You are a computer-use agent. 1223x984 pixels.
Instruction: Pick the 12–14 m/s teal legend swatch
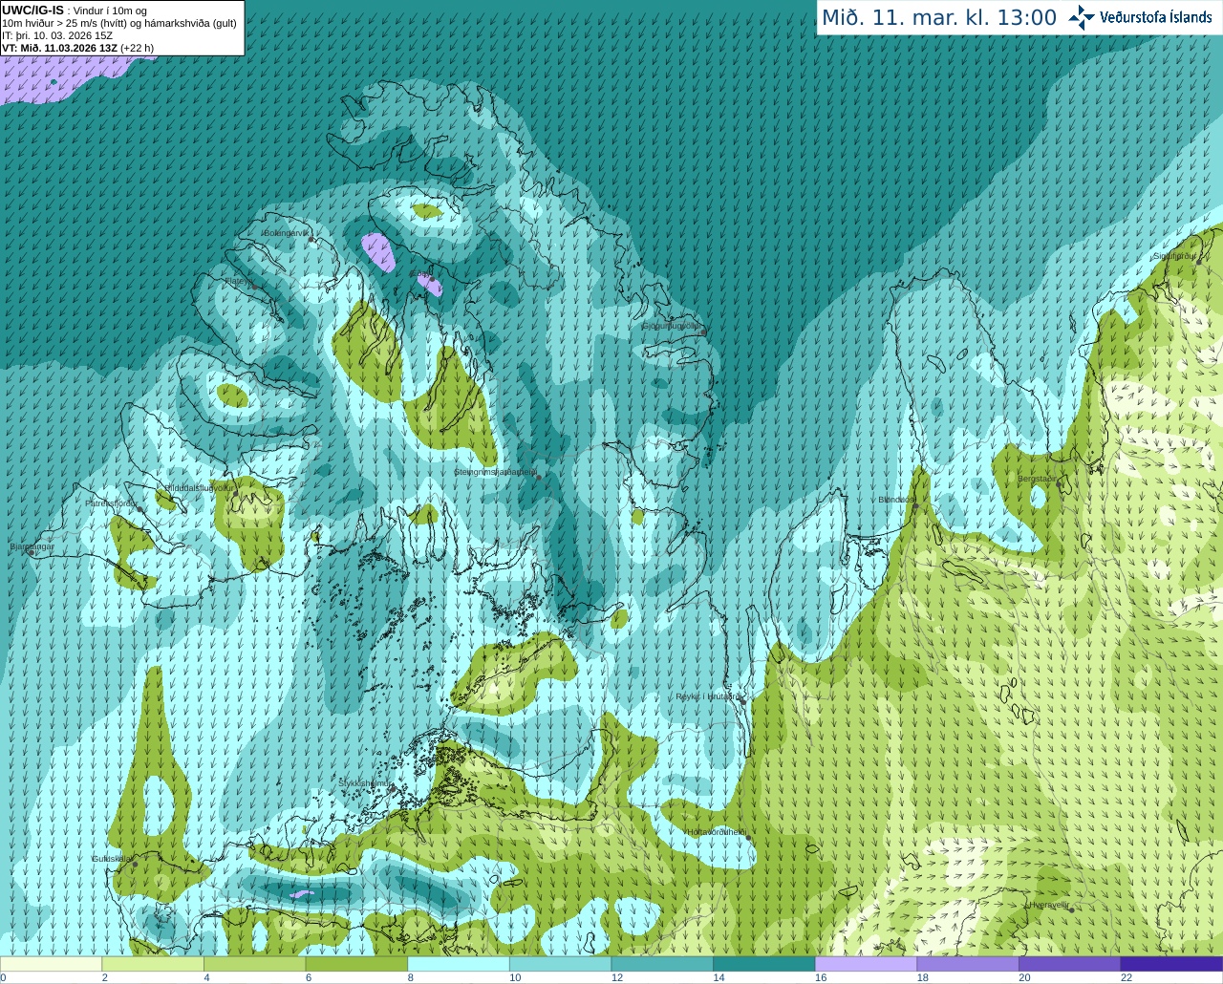662,964
